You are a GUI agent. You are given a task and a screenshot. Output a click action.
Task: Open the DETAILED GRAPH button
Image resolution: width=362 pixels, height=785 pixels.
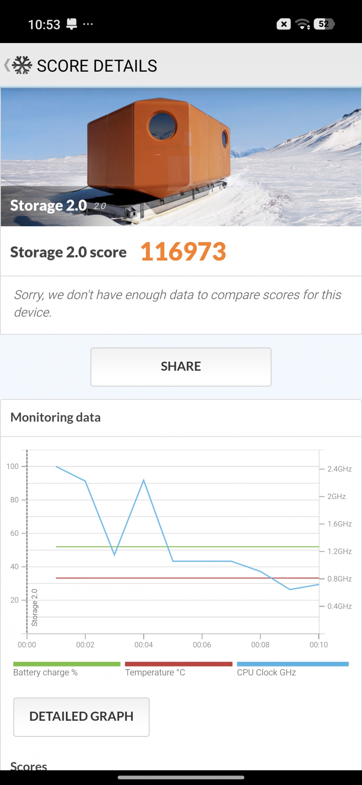(82, 716)
